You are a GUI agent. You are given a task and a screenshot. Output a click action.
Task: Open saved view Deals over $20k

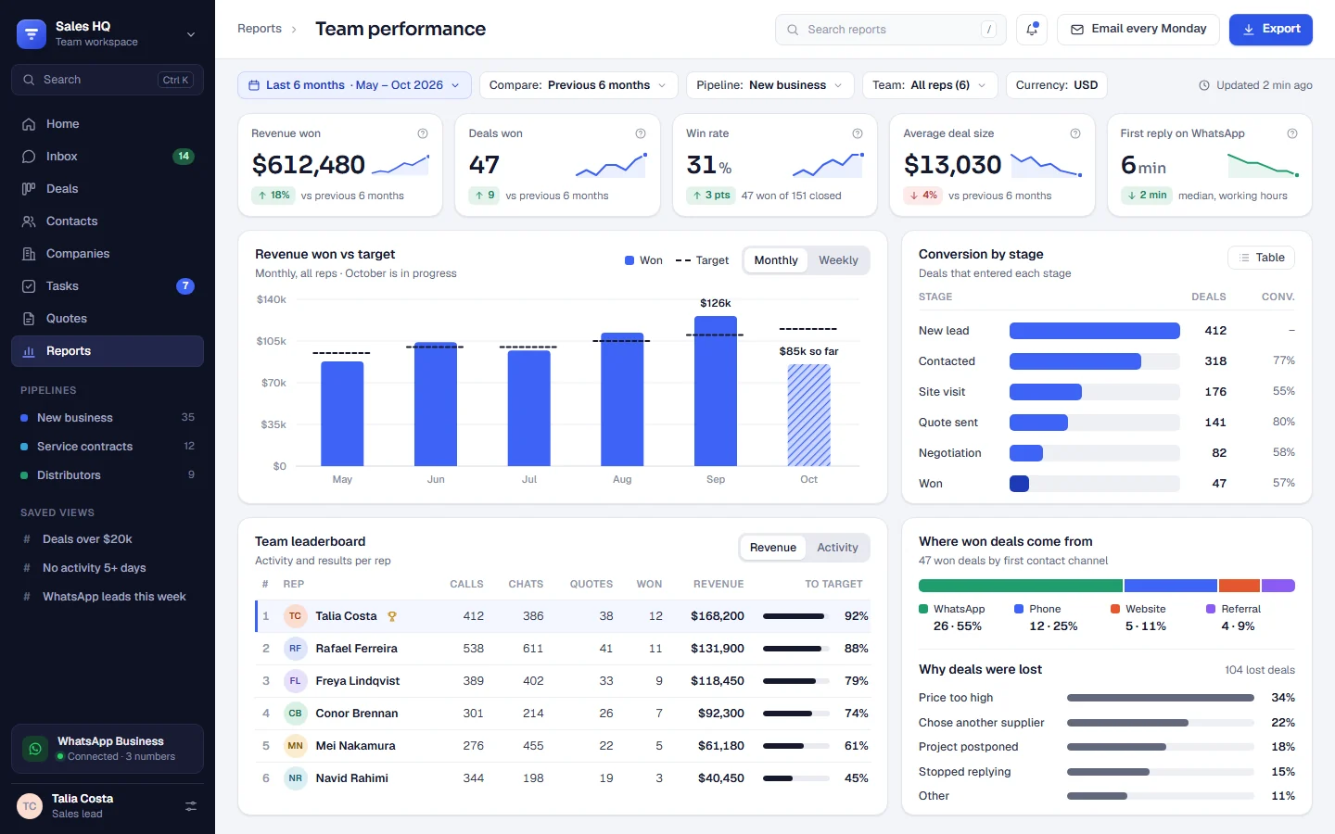tap(108, 539)
